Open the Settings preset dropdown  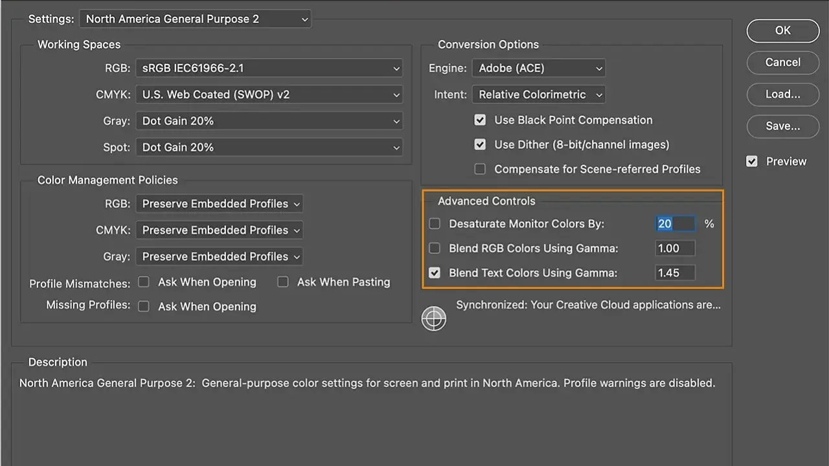tap(196, 19)
